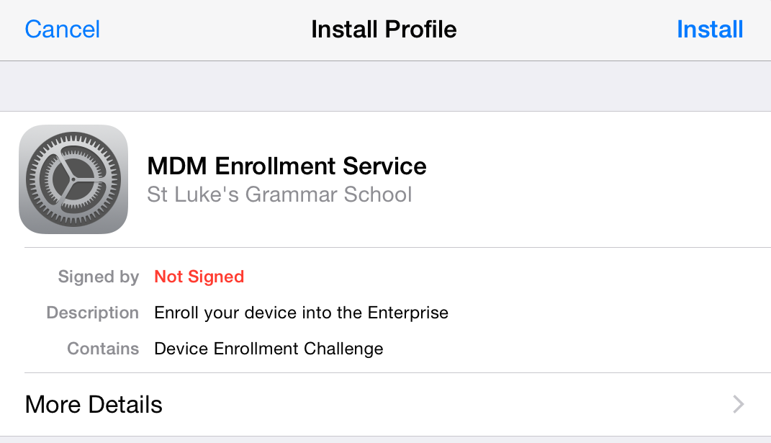The image size is (771, 443).
Task: Click the gray band below navigation bar
Action: [385, 86]
